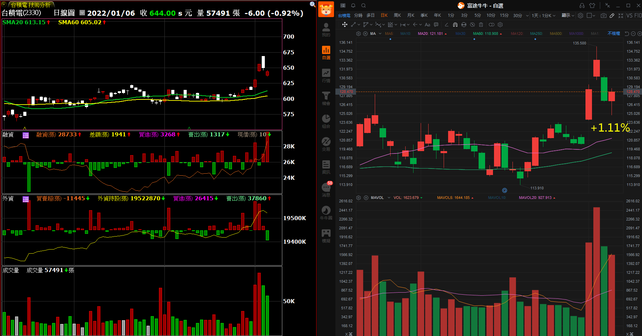Open chart settings gear beside 顯示
The width and height of the screenshot is (642, 336).
(580, 15)
